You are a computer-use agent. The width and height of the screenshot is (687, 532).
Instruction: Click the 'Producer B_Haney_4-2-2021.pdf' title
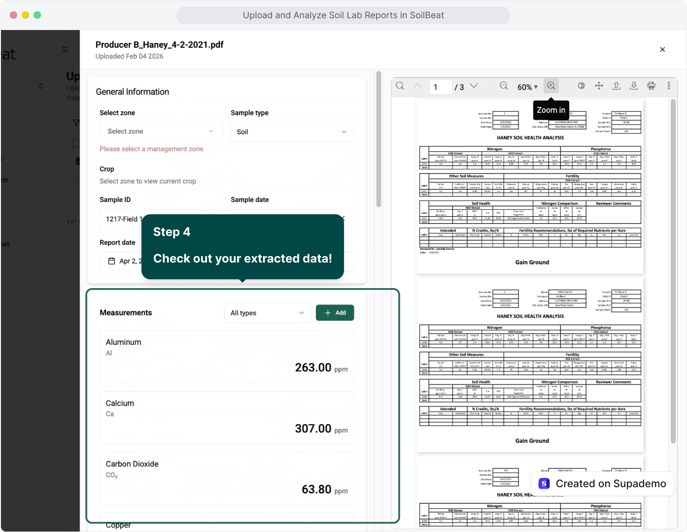[159, 45]
